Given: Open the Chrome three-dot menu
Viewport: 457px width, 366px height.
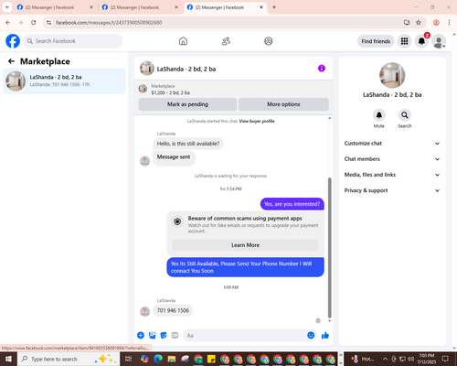Looking at the screenshot, I should click(449, 22).
